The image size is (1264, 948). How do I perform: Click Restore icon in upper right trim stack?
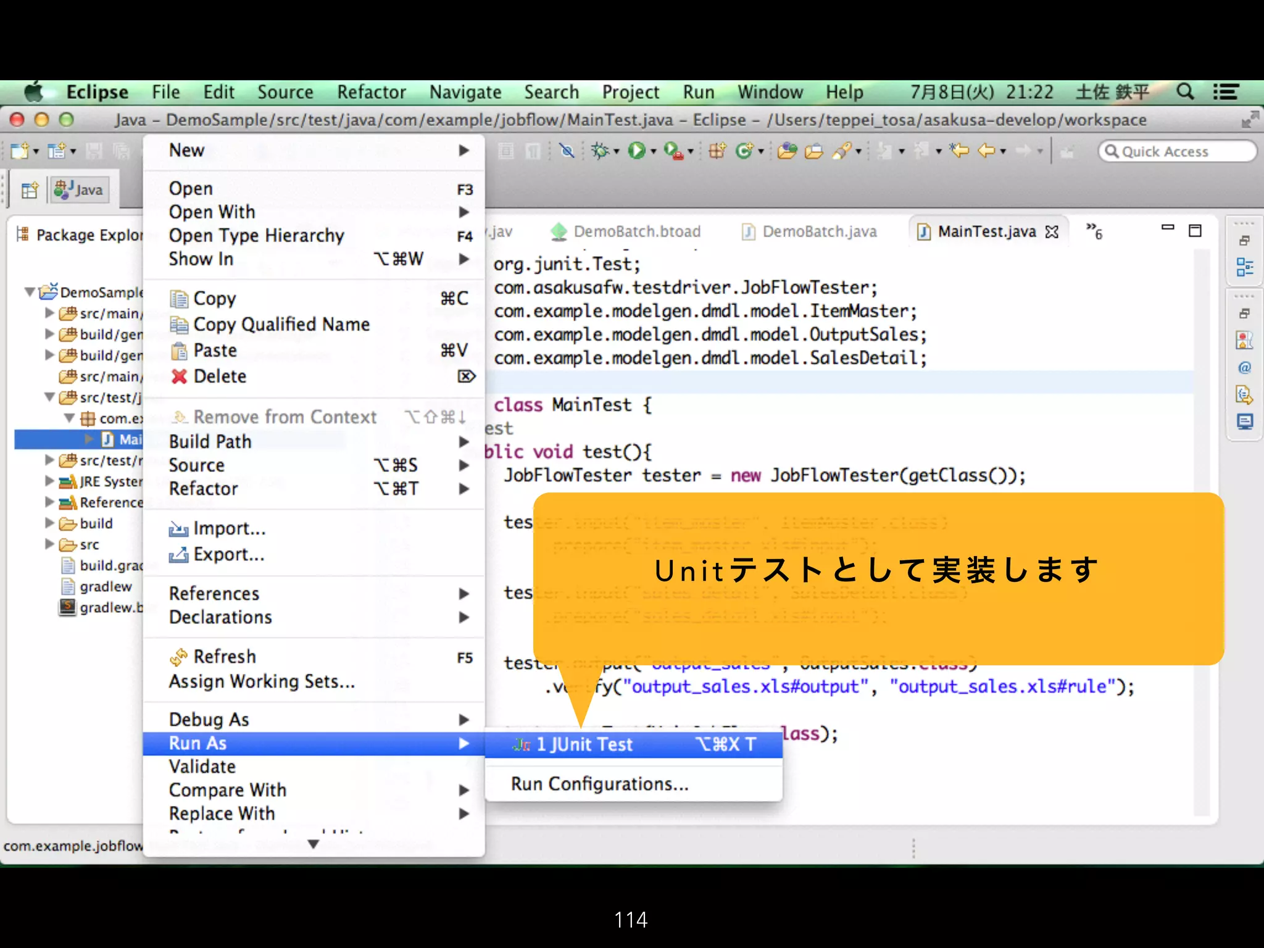[x=1244, y=240]
